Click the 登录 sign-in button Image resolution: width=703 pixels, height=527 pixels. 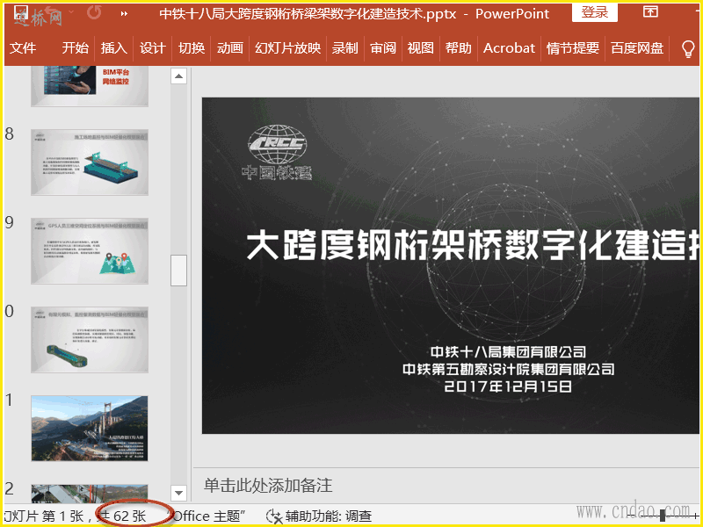tap(595, 12)
